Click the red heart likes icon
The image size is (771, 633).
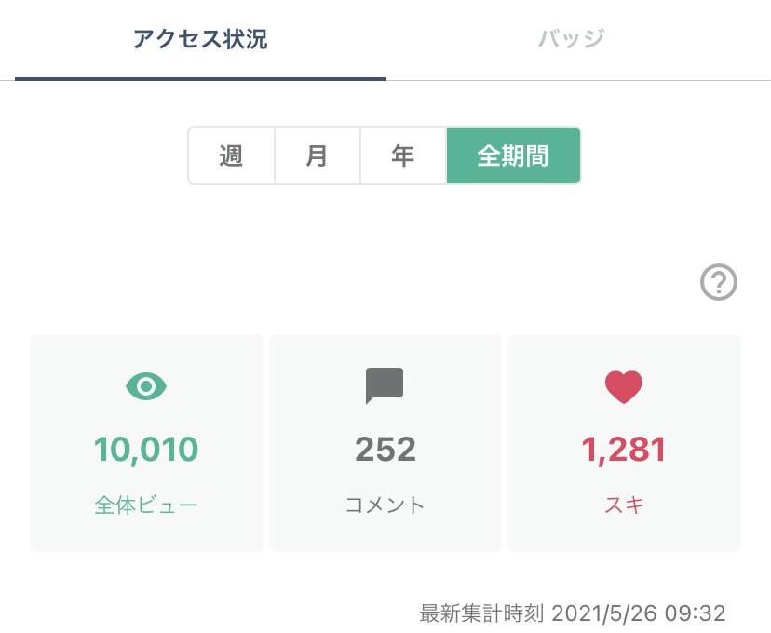click(624, 387)
